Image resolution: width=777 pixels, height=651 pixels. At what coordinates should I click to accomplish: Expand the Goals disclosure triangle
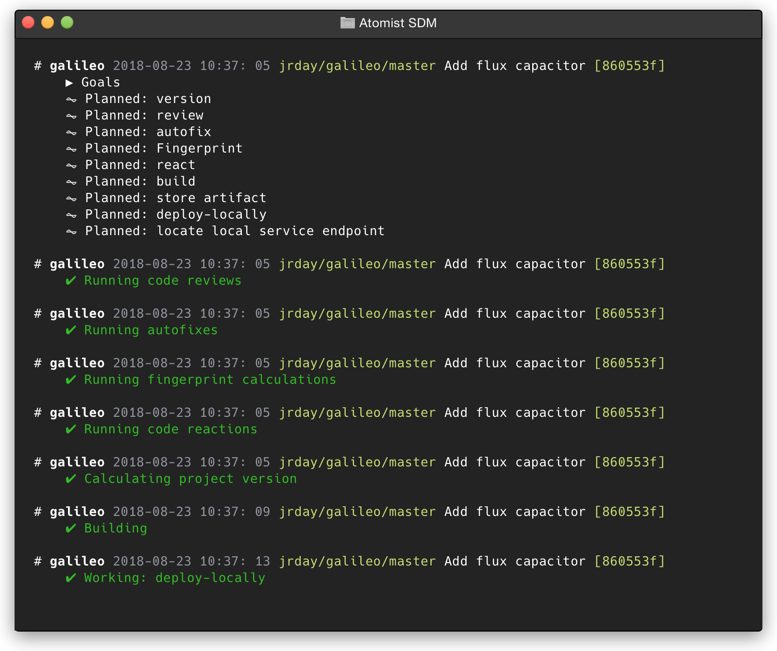(69, 83)
